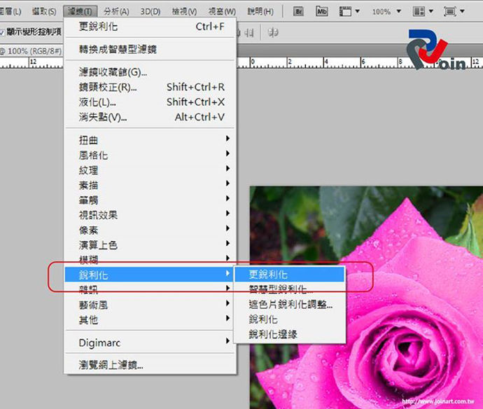Screen dimensions: 483x409
Task: Open the 圖層(L) menu
Action: (10, 12)
